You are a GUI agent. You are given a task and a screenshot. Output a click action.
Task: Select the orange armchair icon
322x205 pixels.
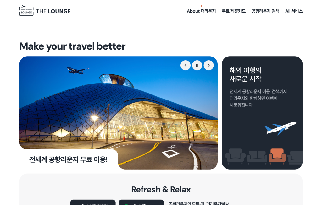(x=277, y=156)
